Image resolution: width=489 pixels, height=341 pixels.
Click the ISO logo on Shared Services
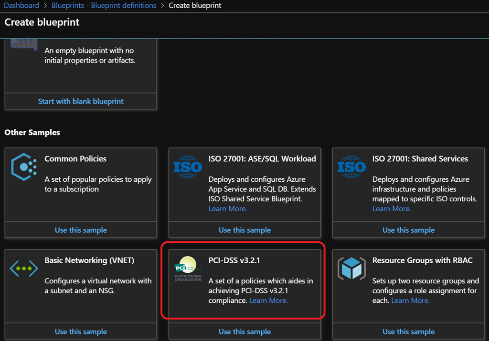tap(351, 166)
